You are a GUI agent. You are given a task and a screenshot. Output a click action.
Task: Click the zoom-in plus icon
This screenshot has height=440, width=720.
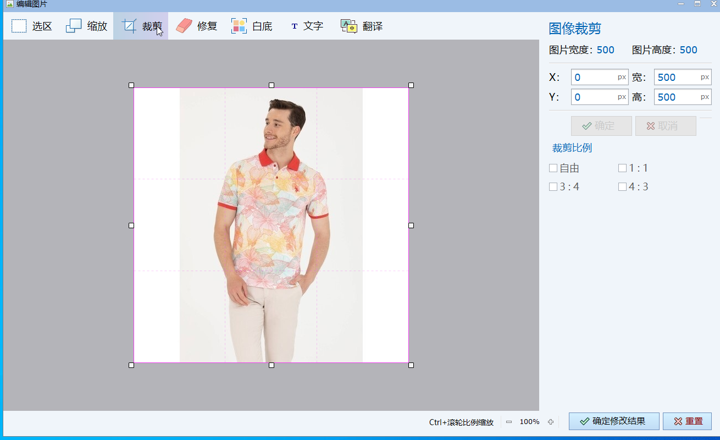pyautogui.click(x=551, y=422)
